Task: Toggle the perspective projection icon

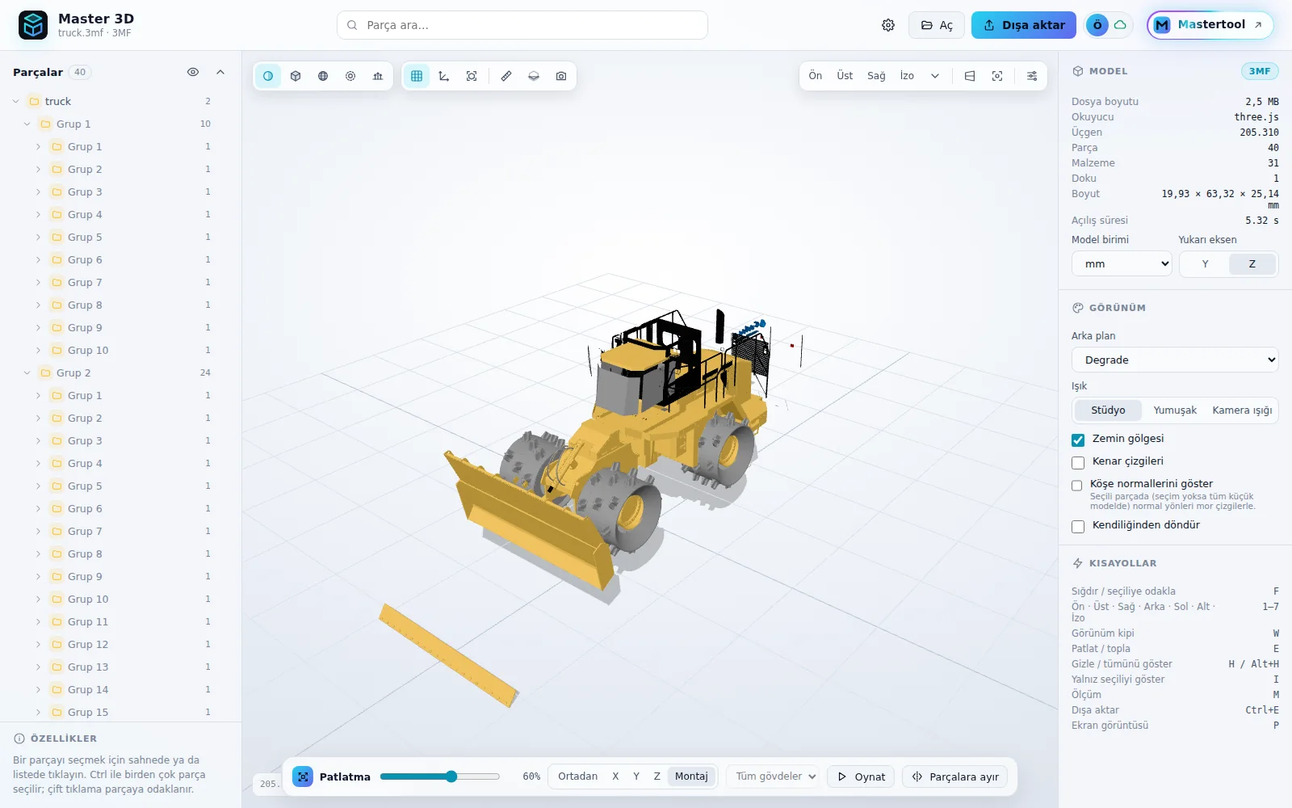Action: 970,76
